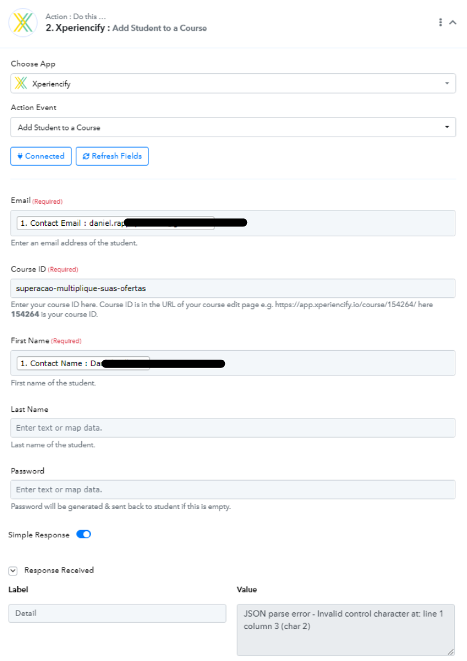Toggle the Simple Response switch off
Image resolution: width=467 pixels, height=661 pixels.
[x=84, y=534]
